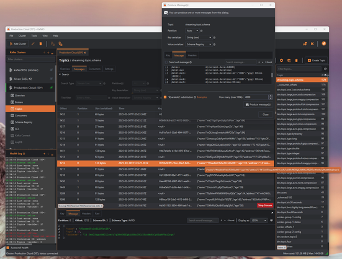Open the Value serializer dropdown
Screen dimensions: 342x259
pos(199,44)
